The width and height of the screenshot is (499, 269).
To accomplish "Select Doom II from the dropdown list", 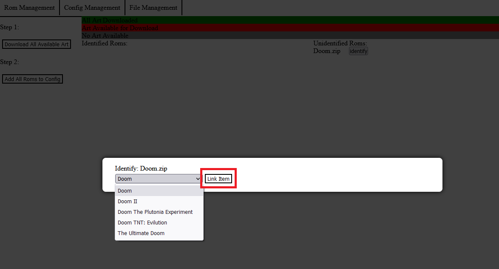I will (x=159, y=202).
